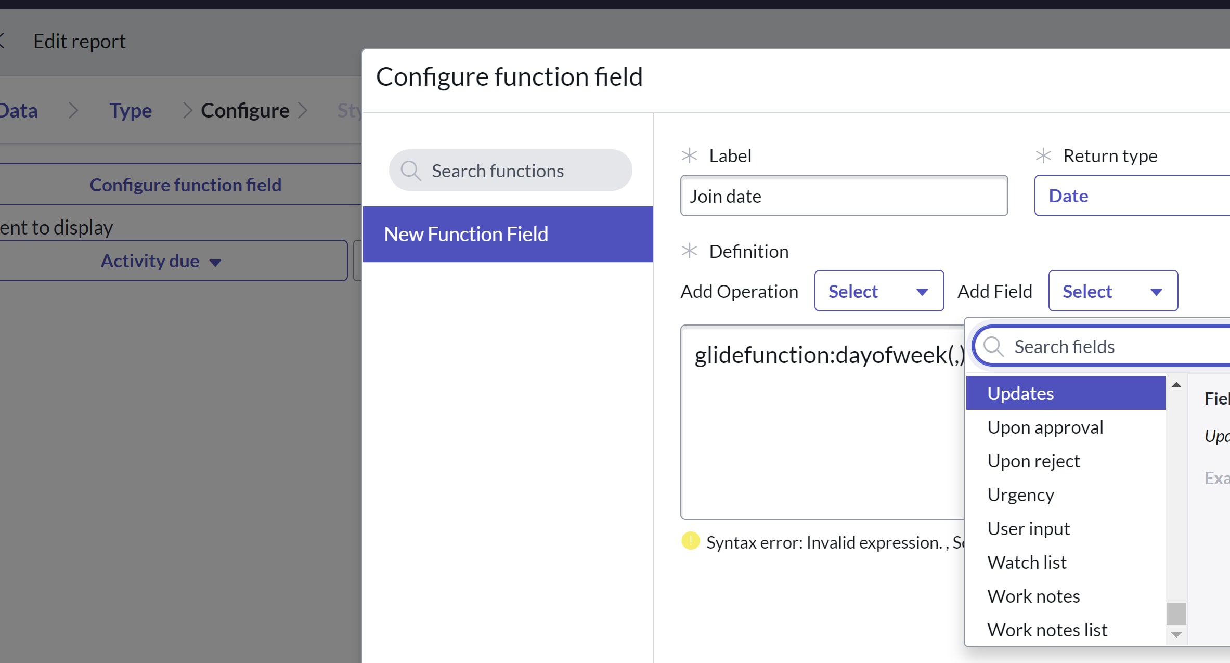Click the search fields magnifier icon
The height and width of the screenshot is (663, 1230).
pyautogui.click(x=993, y=346)
